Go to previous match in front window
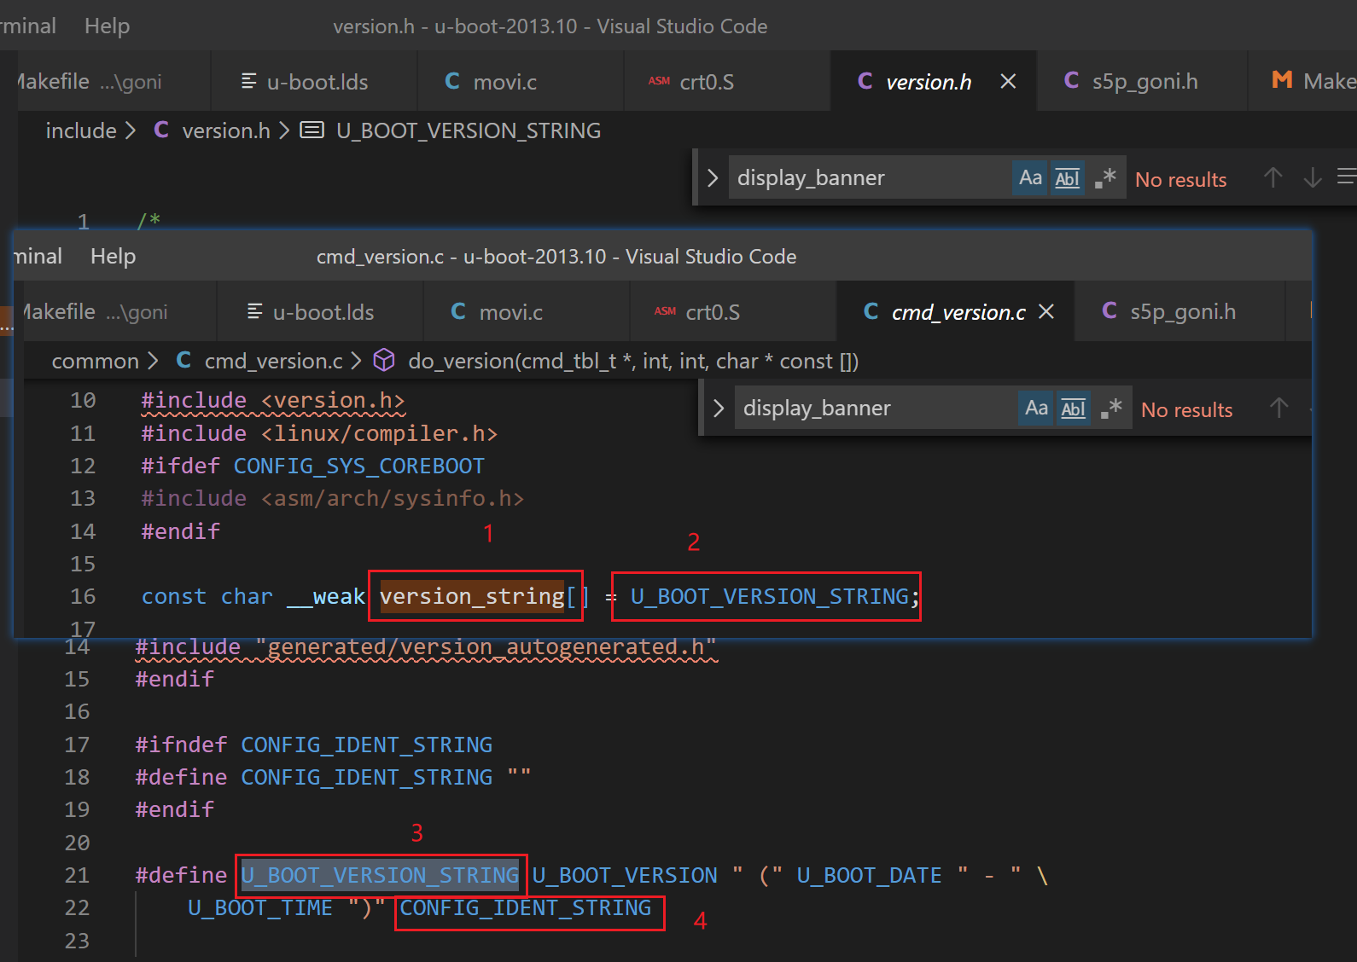This screenshot has width=1357, height=962. pyautogui.click(x=1278, y=409)
